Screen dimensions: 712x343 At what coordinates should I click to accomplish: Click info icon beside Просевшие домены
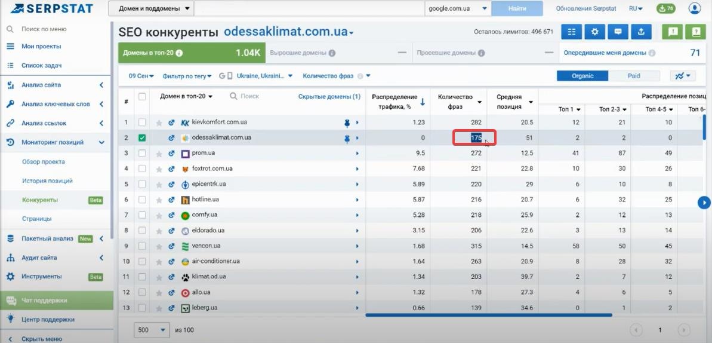(x=481, y=53)
